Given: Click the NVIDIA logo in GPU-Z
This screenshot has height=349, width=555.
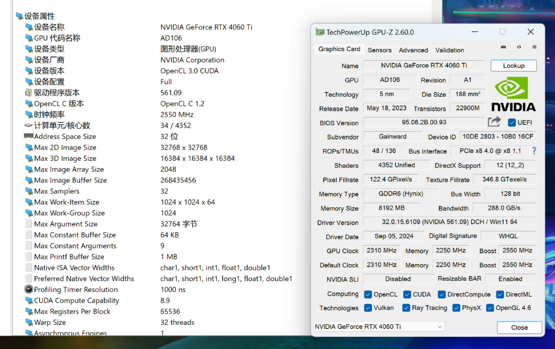Looking at the screenshot, I should [x=513, y=95].
